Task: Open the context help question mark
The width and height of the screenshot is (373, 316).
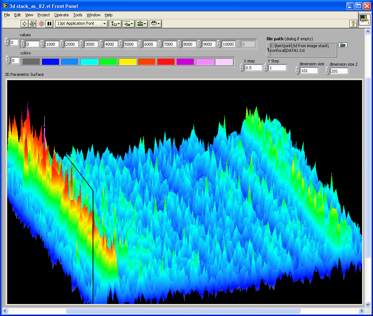Action: (353, 24)
